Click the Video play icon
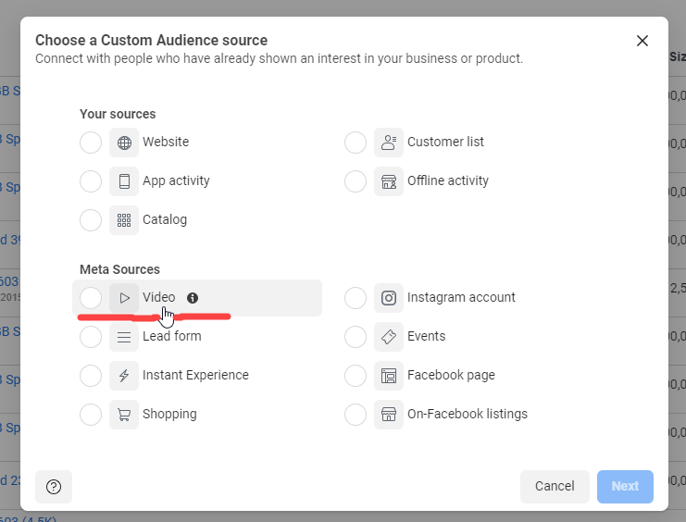Image resolution: width=686 pixels, height=522 pixels. pyautogui.click(x=124, y=298)
